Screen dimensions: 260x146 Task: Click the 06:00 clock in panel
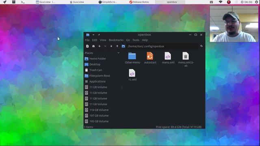tap(247, 2)
